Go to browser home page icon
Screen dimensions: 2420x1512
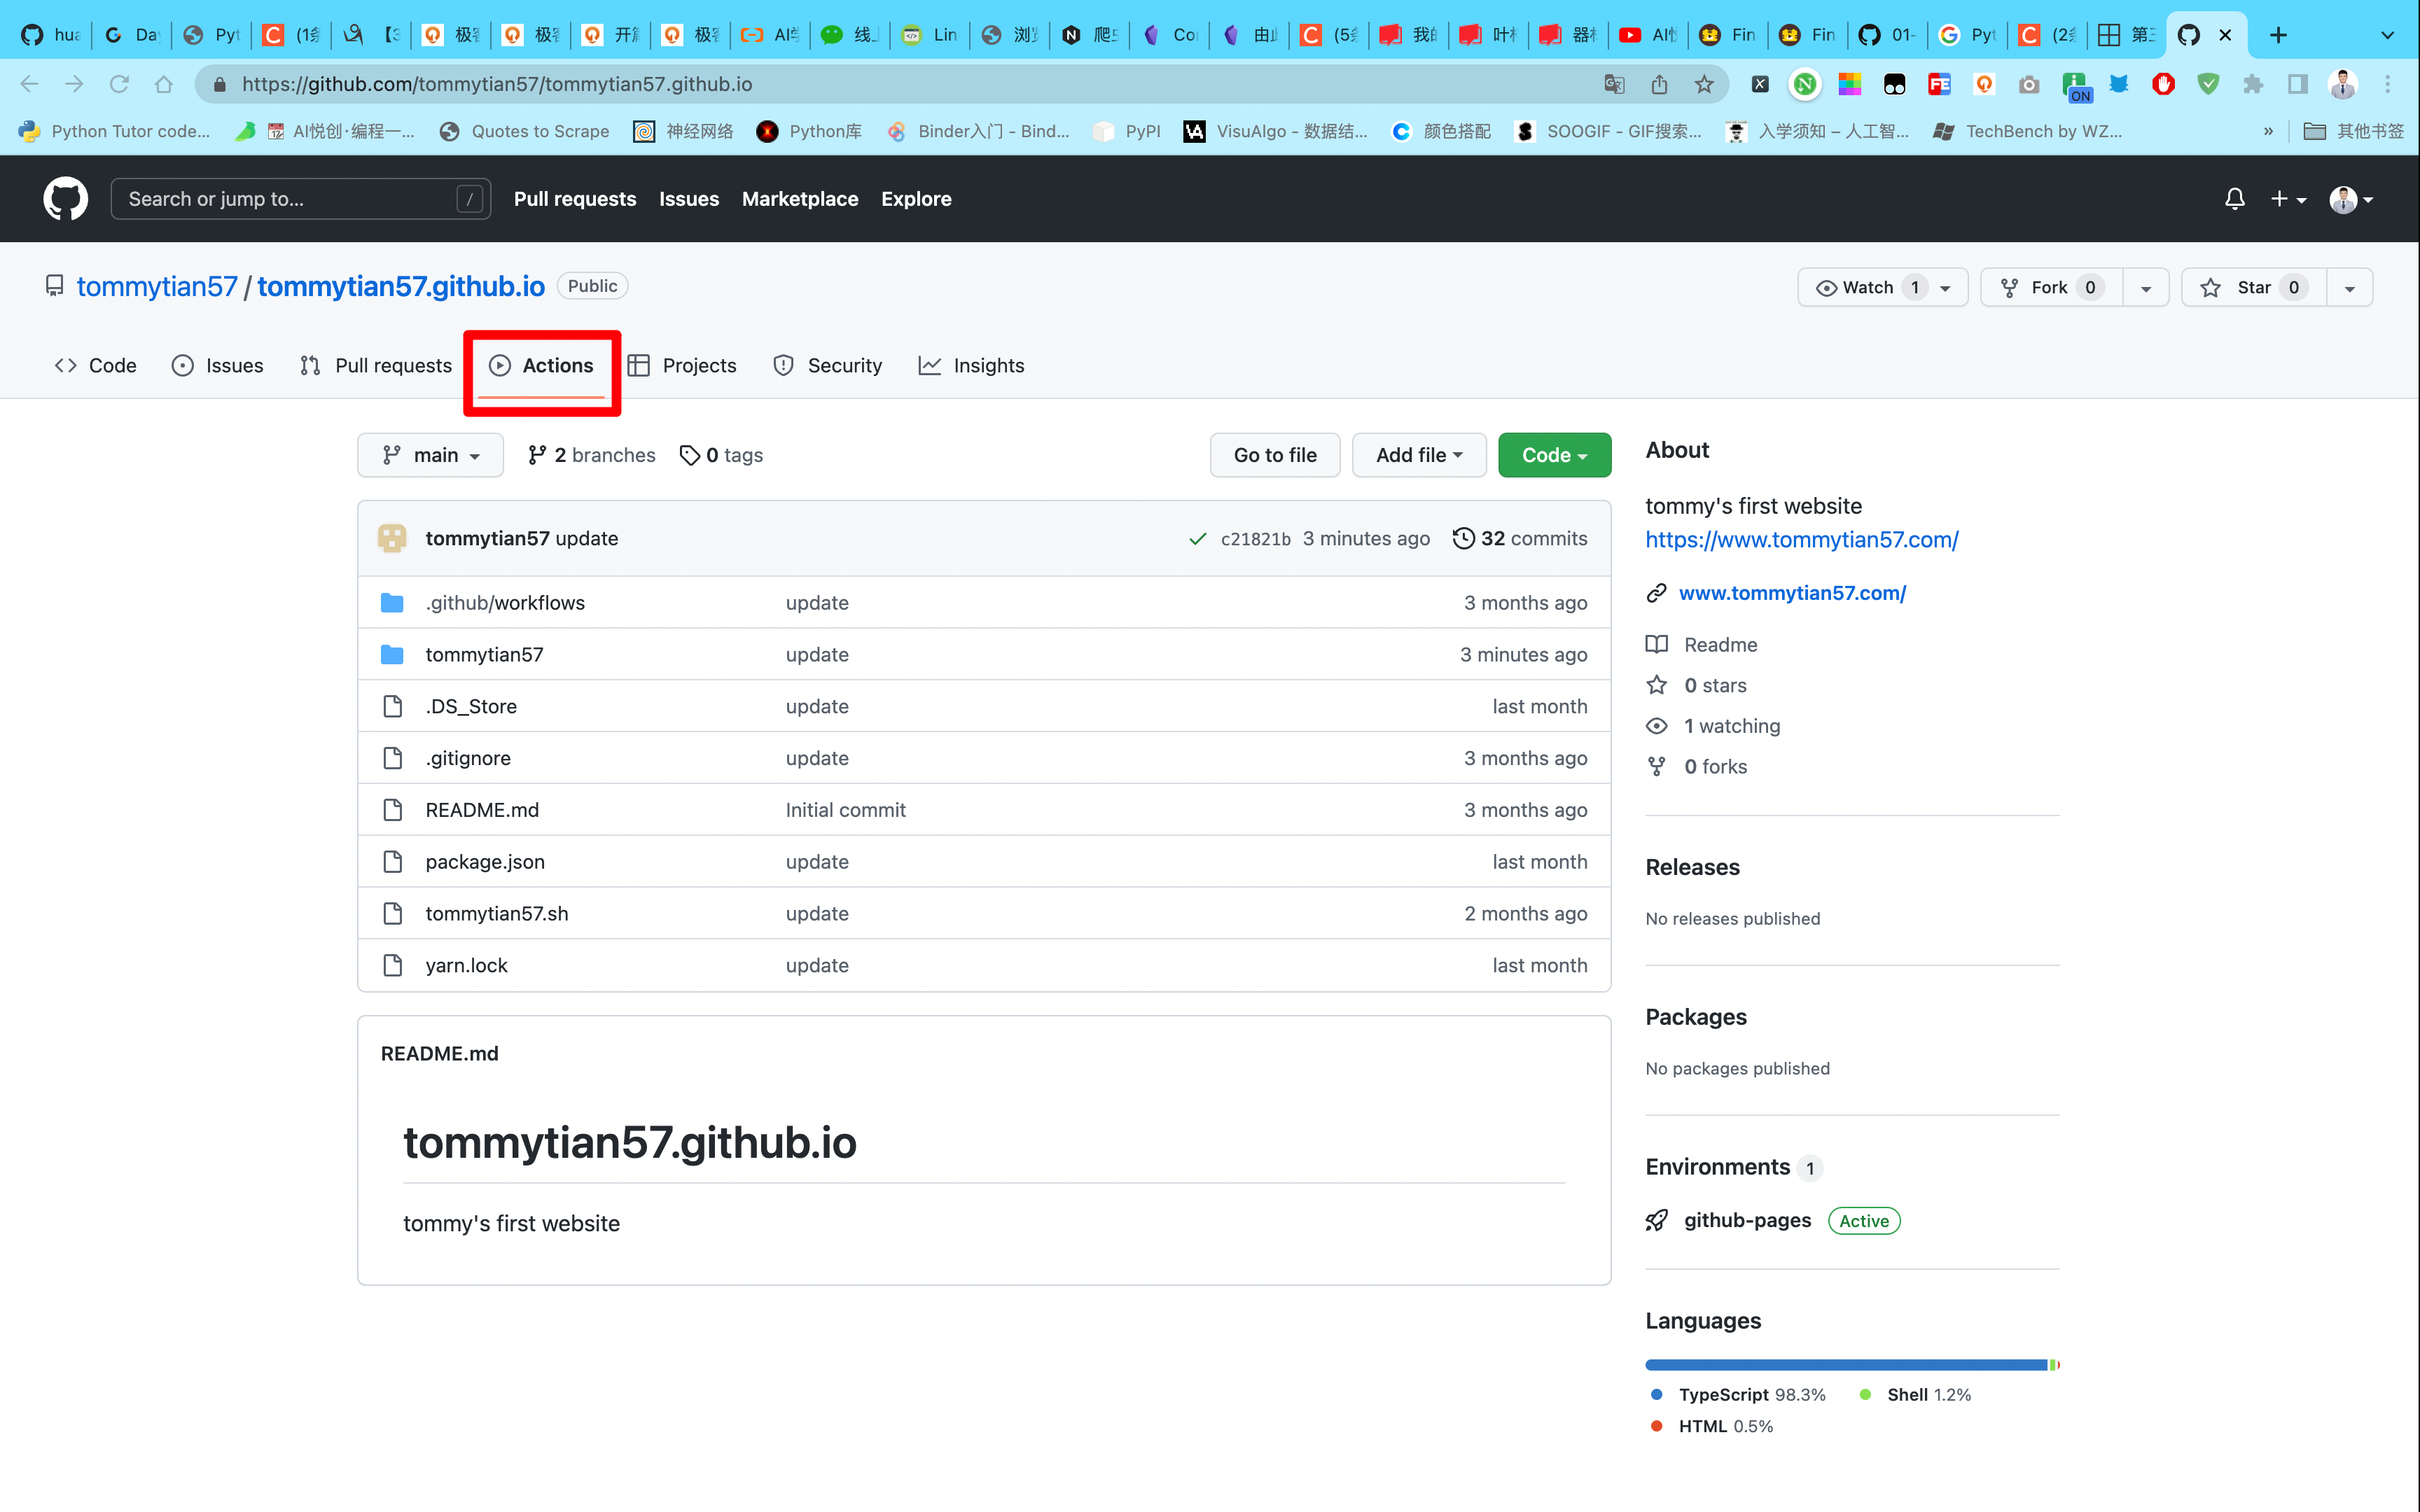(x=164, y=84)
